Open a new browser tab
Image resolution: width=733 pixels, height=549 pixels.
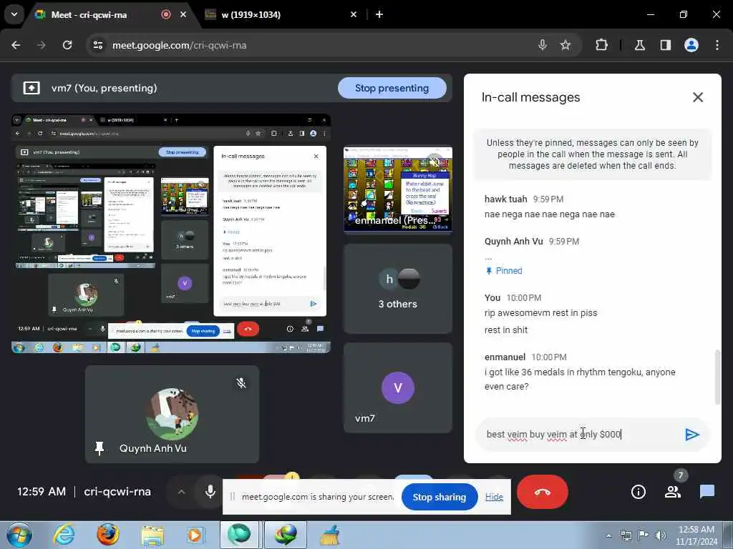pyautogui.click(x=379, y=14)
